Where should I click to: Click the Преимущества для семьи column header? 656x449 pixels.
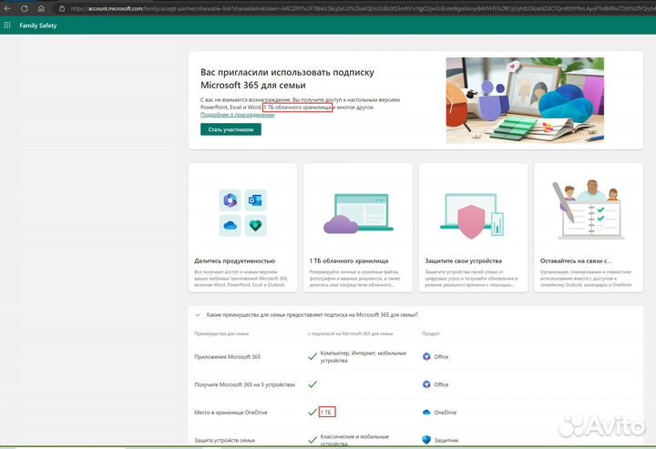(221, 333)
